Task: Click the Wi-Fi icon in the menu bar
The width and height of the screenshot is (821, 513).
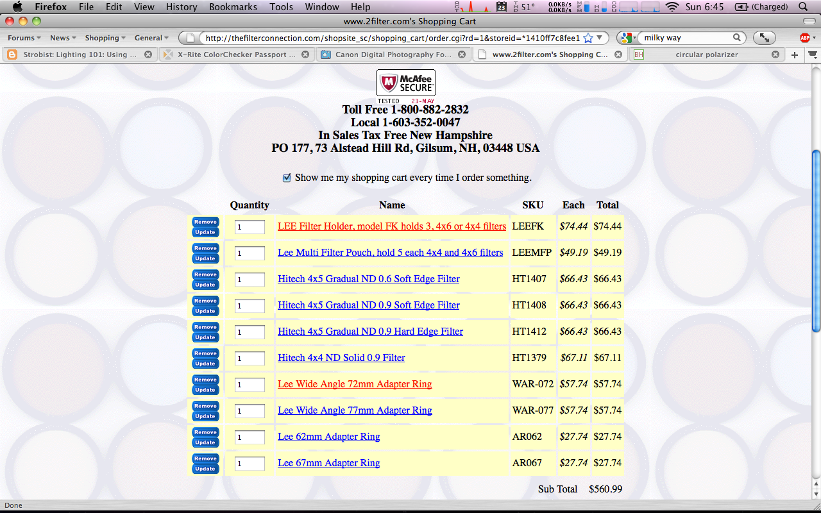Action: pyautogui.click(x=672, y=6)
